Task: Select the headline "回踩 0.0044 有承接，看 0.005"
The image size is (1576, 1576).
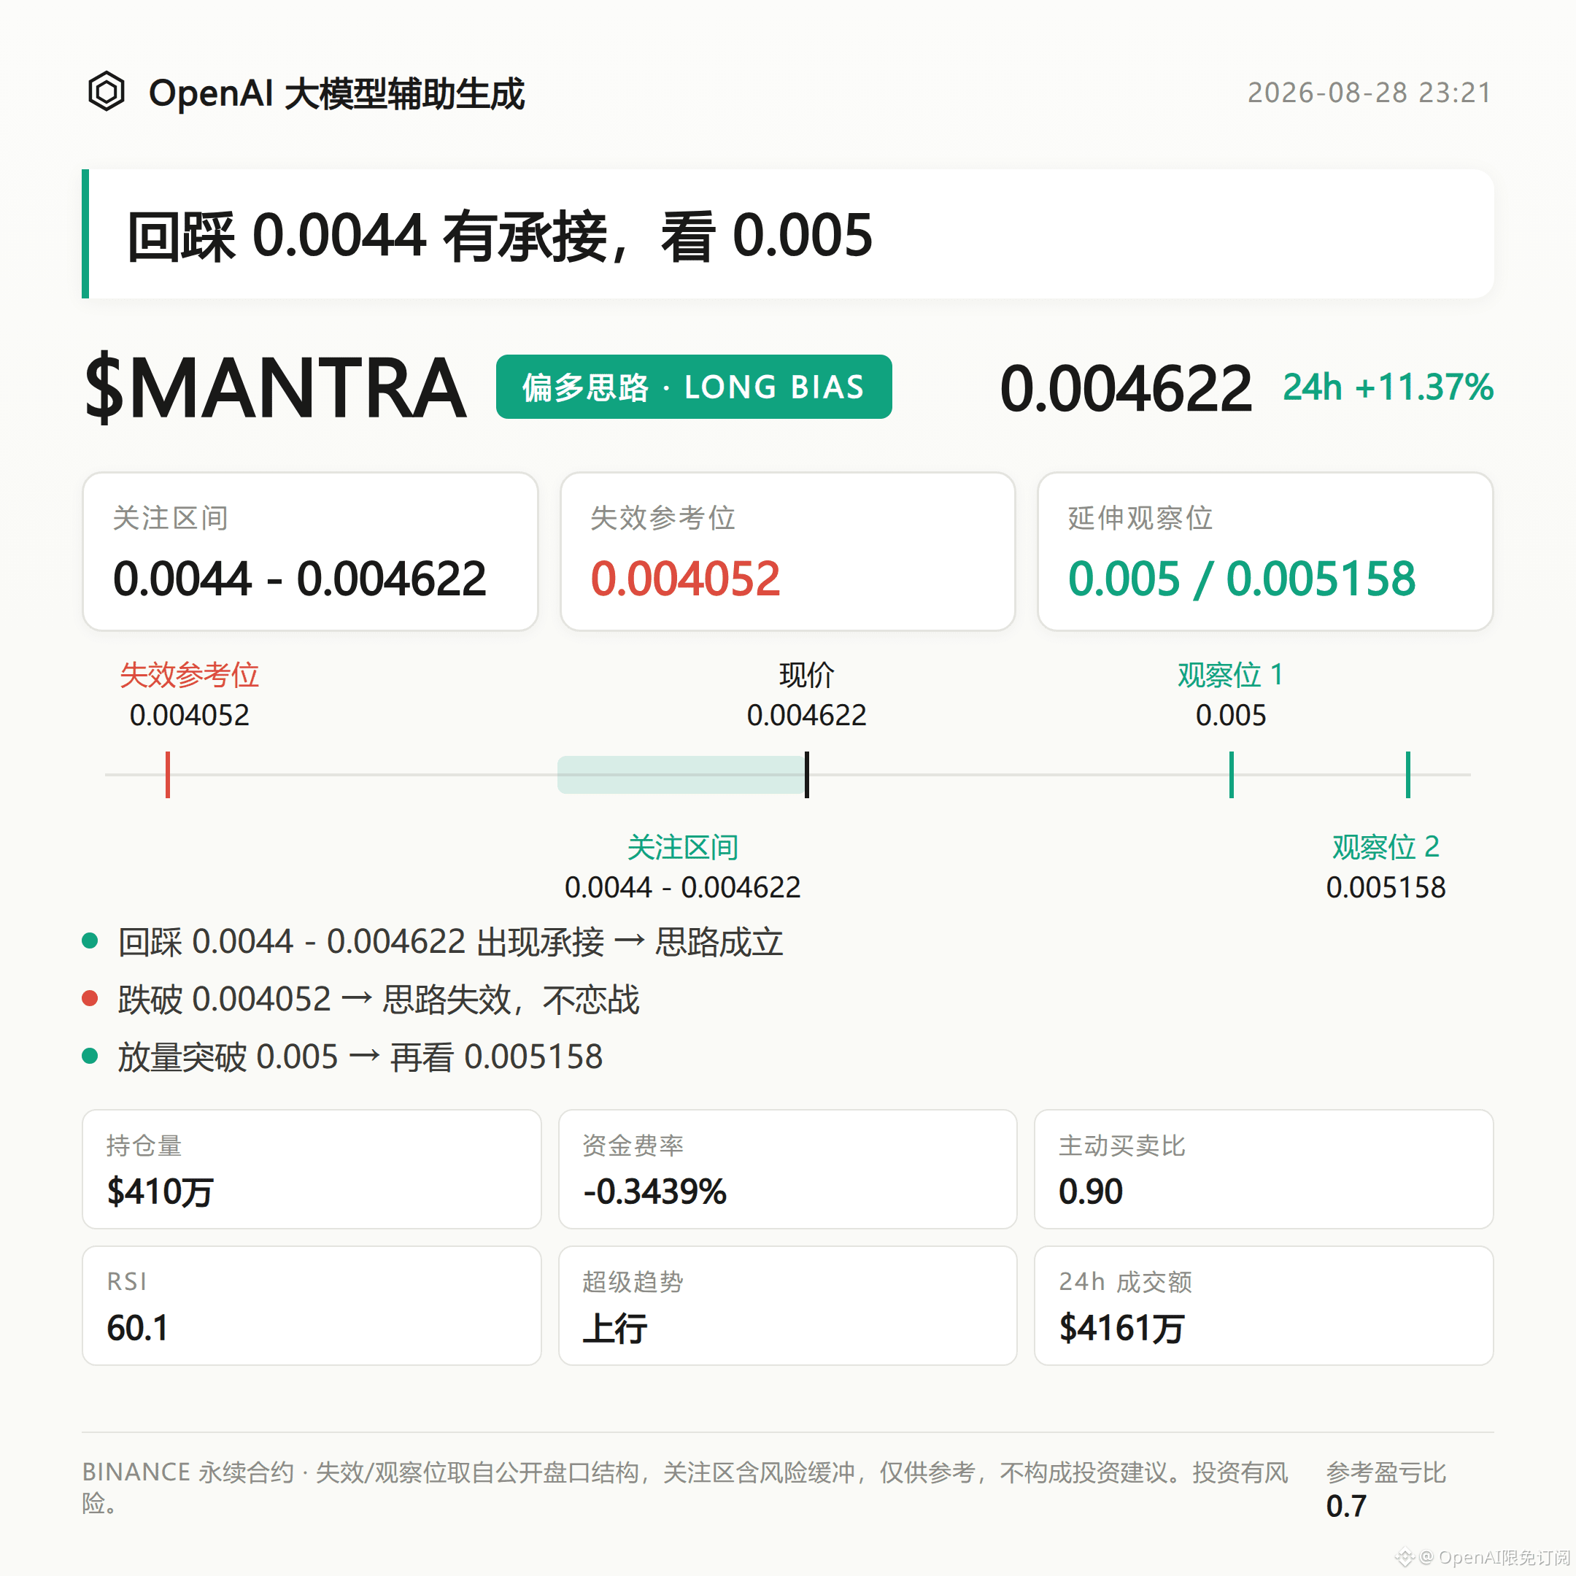Action: click(x=499, y=236)
